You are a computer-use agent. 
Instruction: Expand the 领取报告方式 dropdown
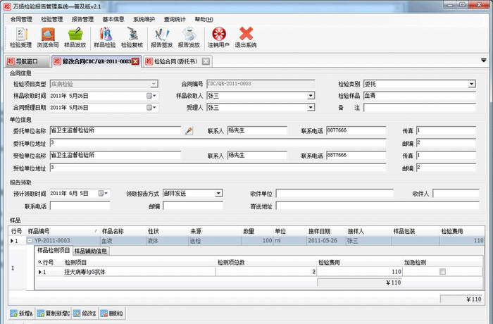coord(218,193)
